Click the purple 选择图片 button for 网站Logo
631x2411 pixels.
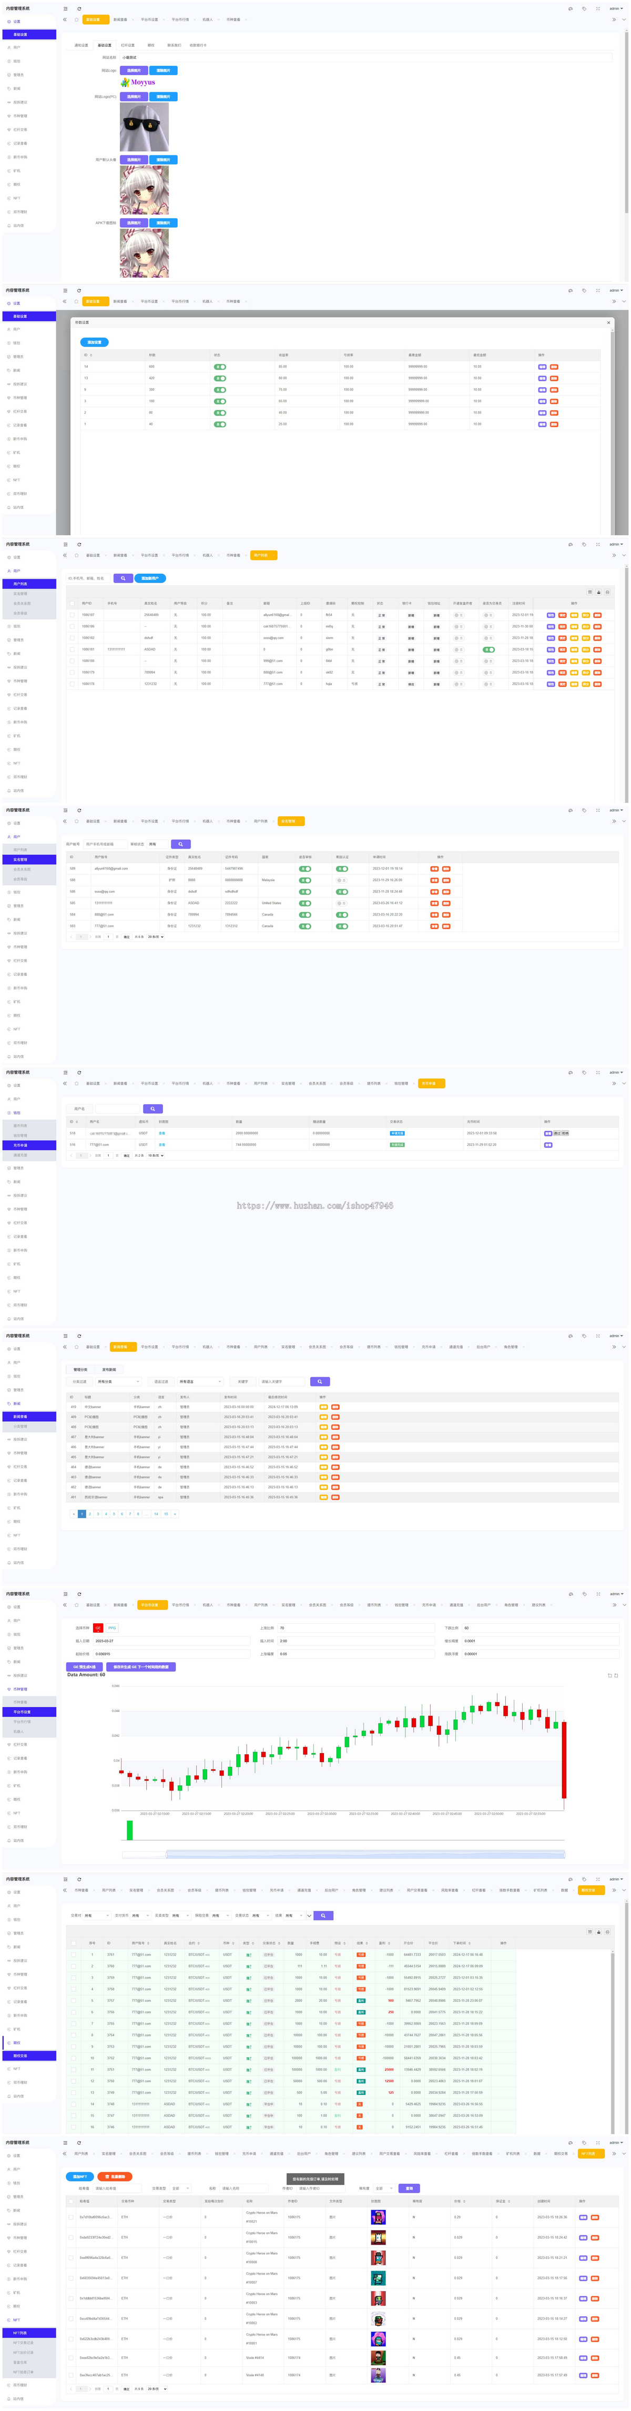click(x=134, y=70)
